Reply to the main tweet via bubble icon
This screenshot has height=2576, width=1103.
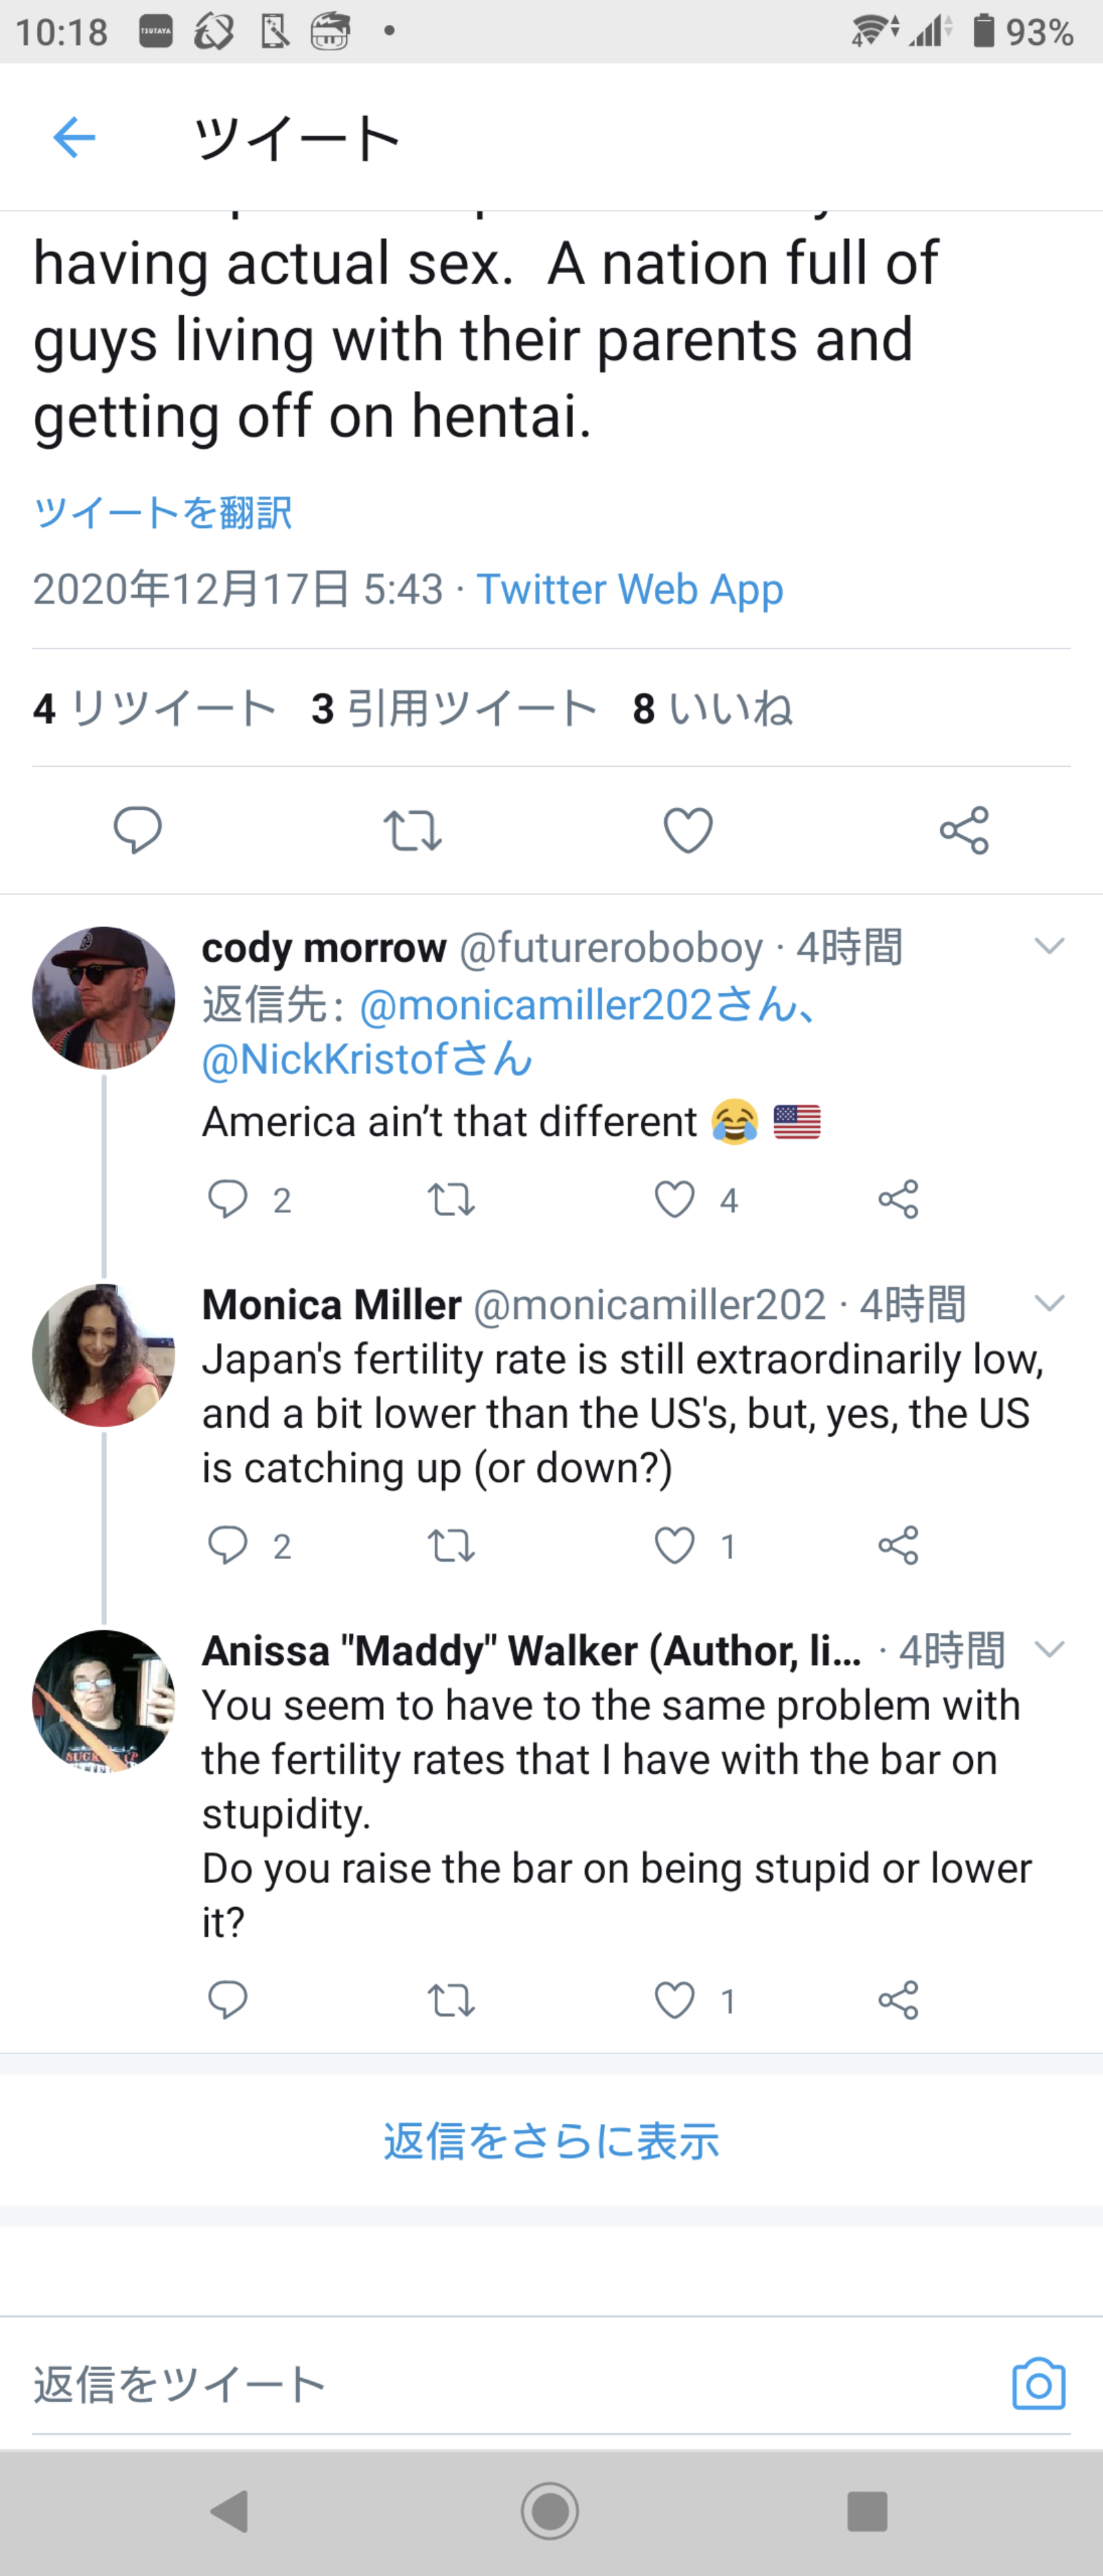(x=137, y=830)
